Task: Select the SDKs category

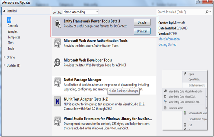Action: pyautogui.click(x=11, y=43)
